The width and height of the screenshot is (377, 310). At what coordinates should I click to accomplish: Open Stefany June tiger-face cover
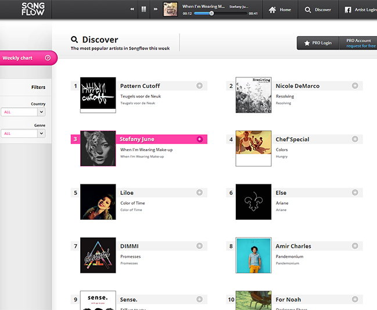(x=98, y=148)
